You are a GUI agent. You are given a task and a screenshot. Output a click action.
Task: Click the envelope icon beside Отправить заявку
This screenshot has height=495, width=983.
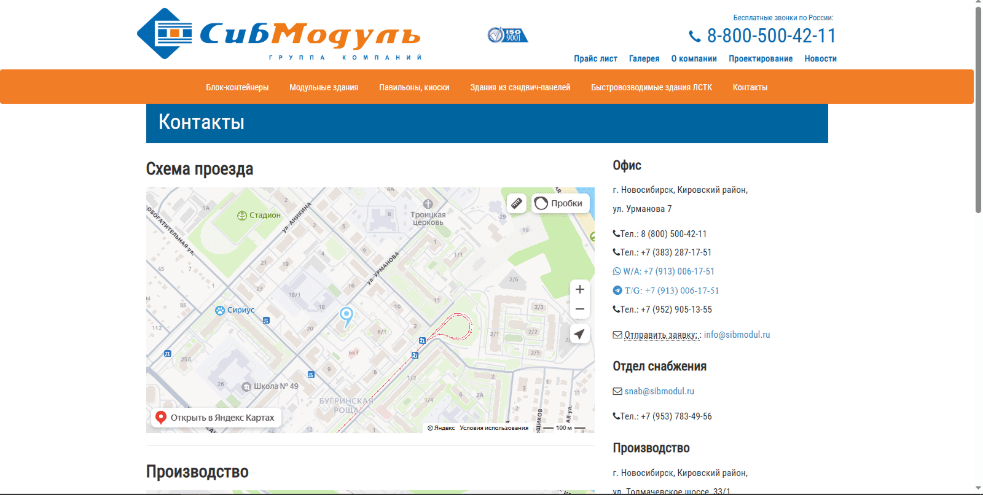click(617, 335)
